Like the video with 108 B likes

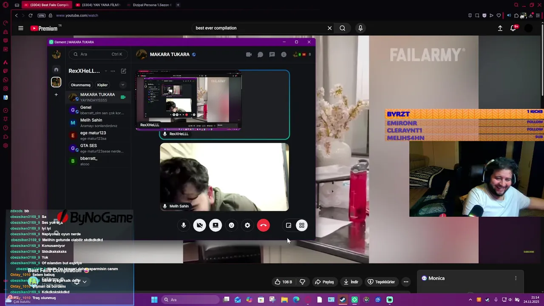[283, 282]
